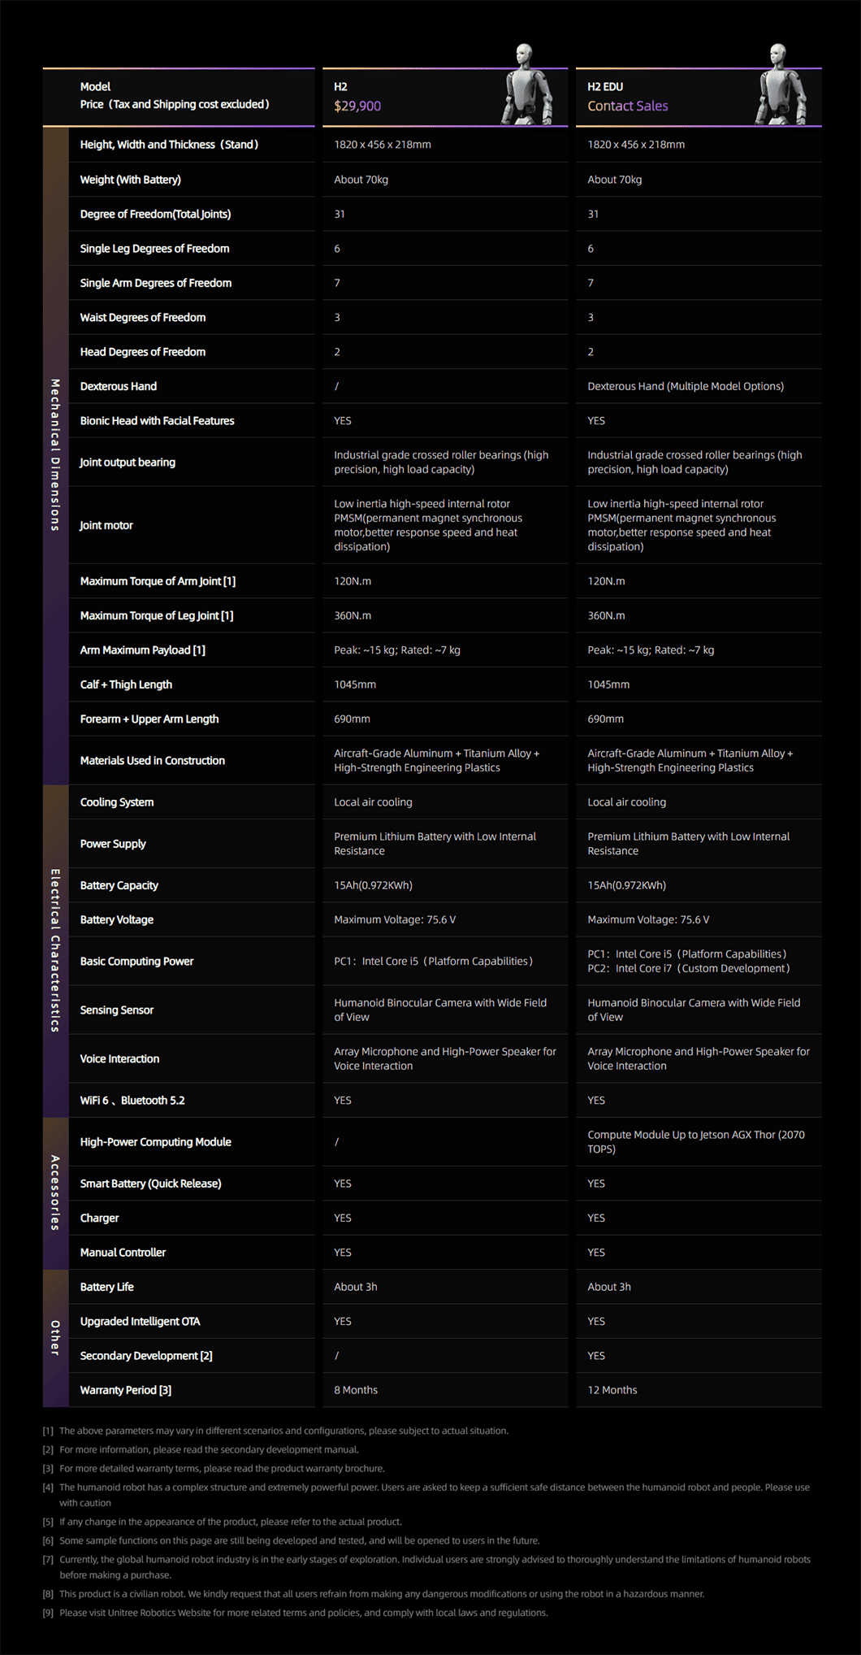Click the Basic Computing Power row label
The image size is (861, 1655).
136,961
